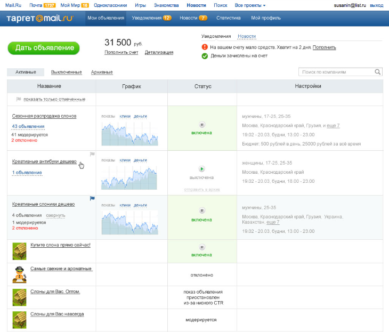The image size is (389, 332).
Task: Click выход to log out
Action: tap(376, 5)
